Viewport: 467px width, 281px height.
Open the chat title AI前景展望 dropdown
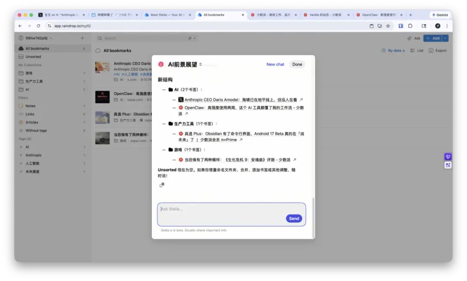pyautogui.click(x=185, y=64)
